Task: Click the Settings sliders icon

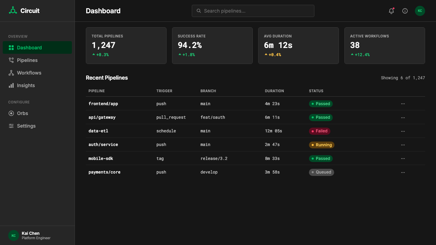Action: click(x=11, y=126)
